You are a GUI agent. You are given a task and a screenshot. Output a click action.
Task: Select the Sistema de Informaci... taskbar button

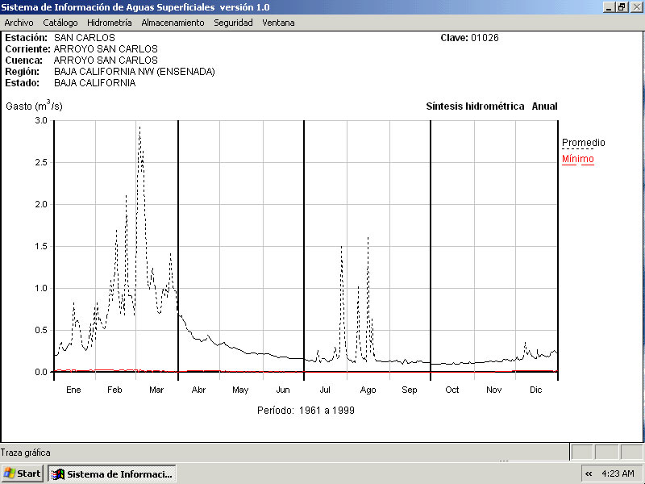click(111, 474)
